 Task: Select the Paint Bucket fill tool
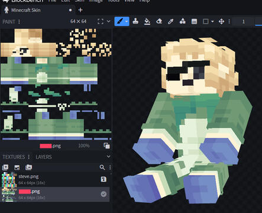[147, 21]
